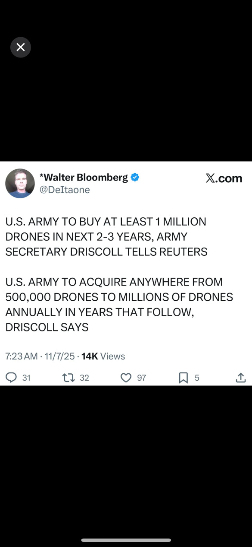Open the @DeItaone handle
Viewport: 252px width, 547px height.
pyautogui.click(x=65, y=190)
